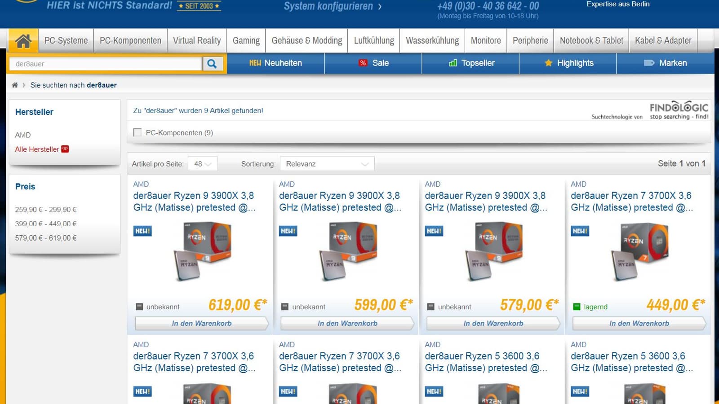Click the lagernd green stock indicator
The image size is (719, 404).
pos(577,307)
